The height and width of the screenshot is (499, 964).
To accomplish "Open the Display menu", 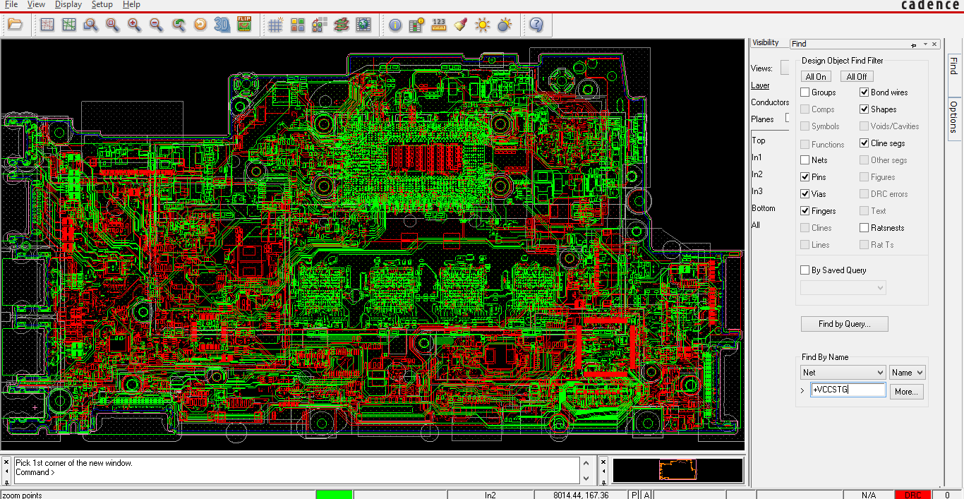I will coord(68,4).
